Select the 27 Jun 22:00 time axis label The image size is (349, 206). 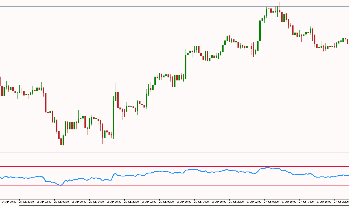341,202
